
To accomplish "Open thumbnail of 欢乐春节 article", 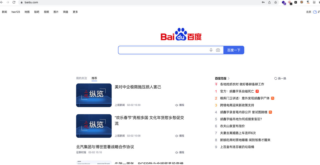I will [x=94, y=126].
